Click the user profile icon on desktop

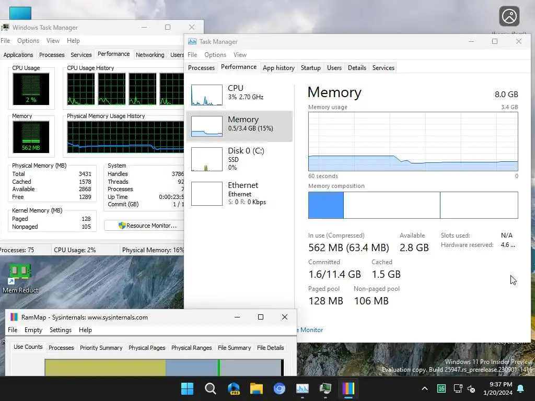pyautogui.click(x=509, y=16)
